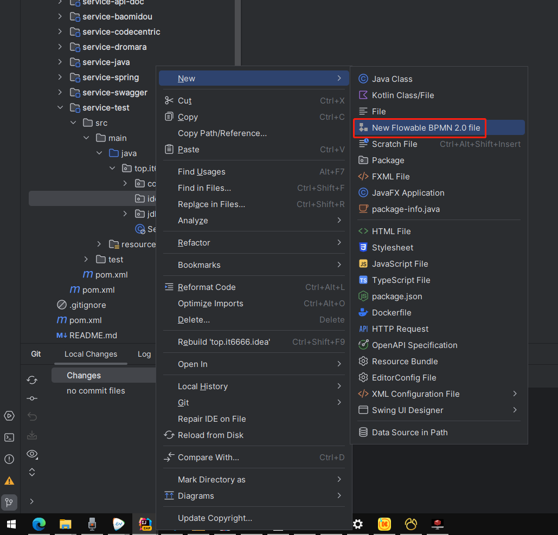Screen dimensions: 558x535
Task: Expand the Analyze submenu arrow
Action: 339,221
